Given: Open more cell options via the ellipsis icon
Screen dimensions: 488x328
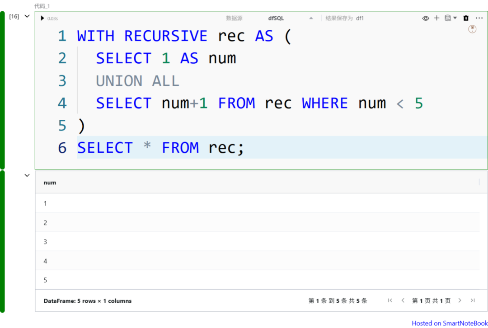Looking at the screenshot, I should click(x=479, y=18).
